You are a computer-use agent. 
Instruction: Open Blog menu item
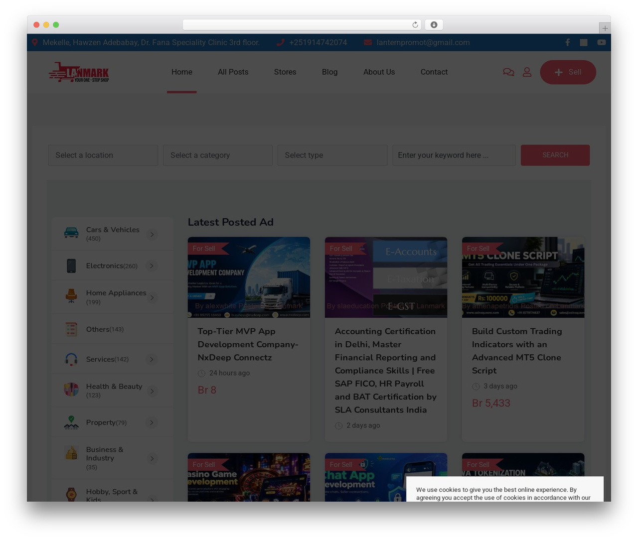tap(329, 72)
